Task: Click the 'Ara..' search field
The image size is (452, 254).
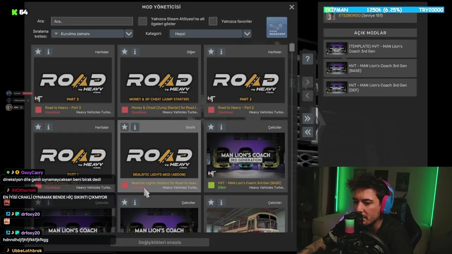Action: coord(92,21)
